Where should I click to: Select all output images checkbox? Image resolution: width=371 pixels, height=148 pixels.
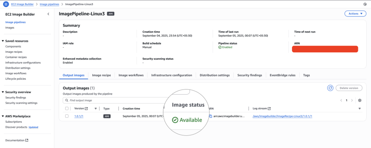(67, 108)
